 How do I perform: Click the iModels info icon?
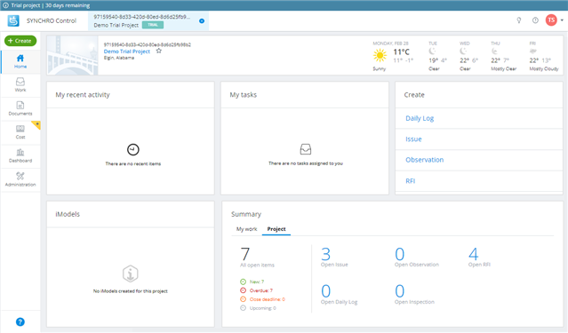tap(130, 274)
